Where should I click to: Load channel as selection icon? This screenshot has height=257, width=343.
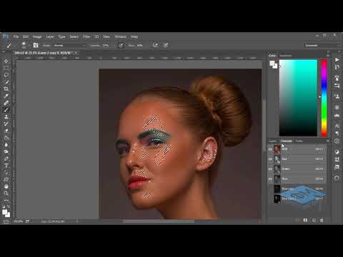click(x=297, y=220)
